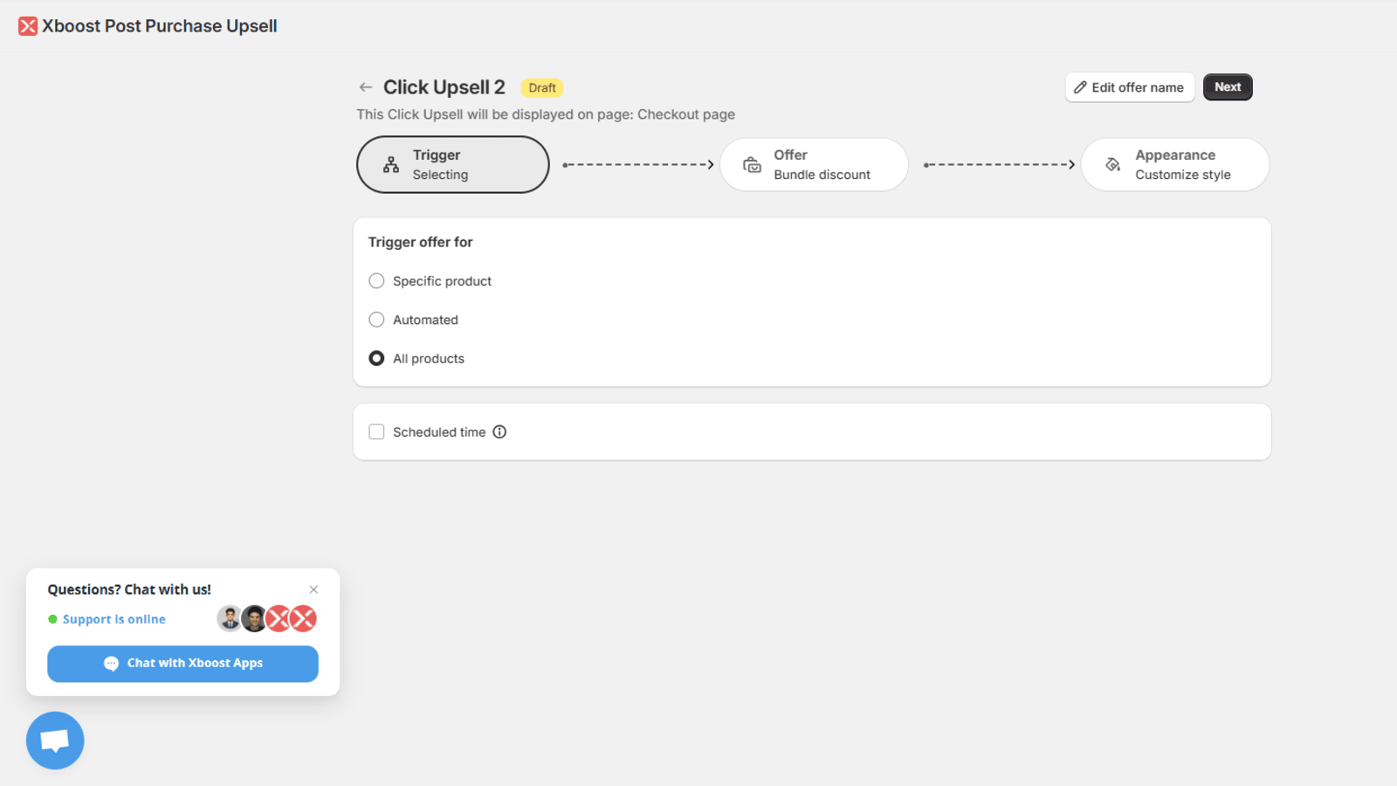The image size is (1397, 786).
Task: Click the Xboost Post Purchase Upsell title
Action: pos(160,26)
